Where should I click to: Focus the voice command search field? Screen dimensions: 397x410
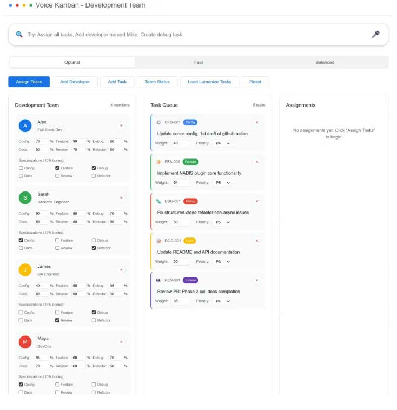(199, 35)
